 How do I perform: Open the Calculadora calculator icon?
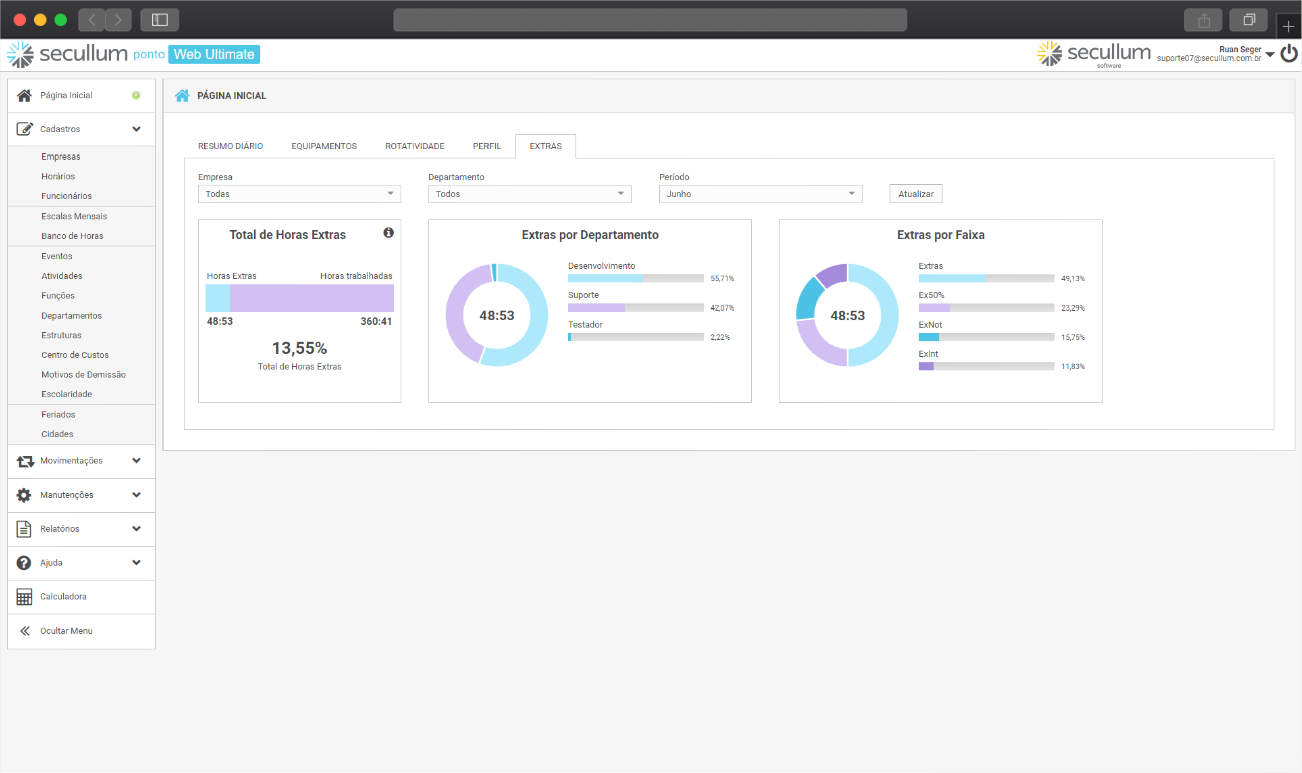tap(24, 597)
